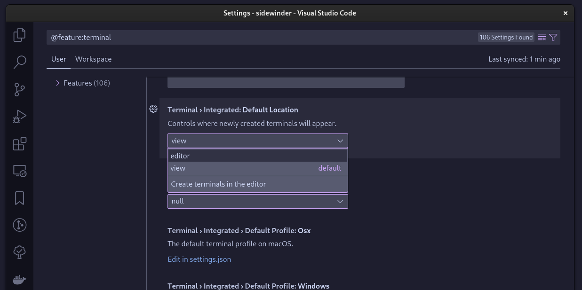Click Edit in settings.json link
This screenshot has height=290, width=582.
199,259
